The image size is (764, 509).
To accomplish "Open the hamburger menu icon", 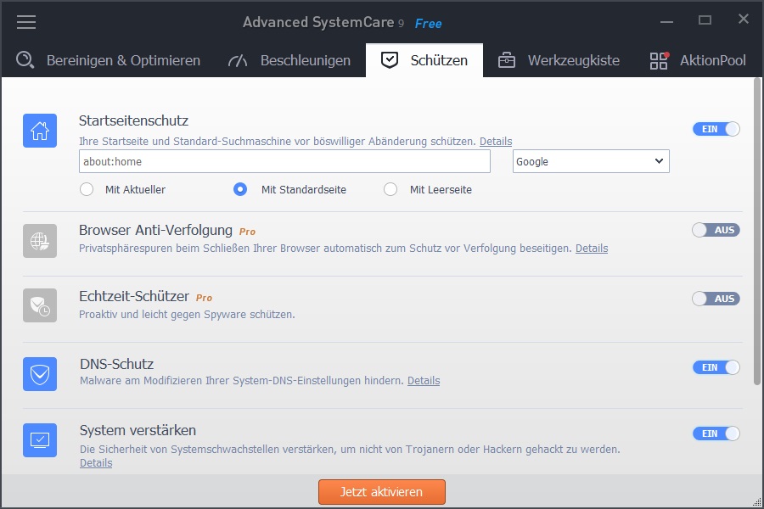I will tap(26, 22).
